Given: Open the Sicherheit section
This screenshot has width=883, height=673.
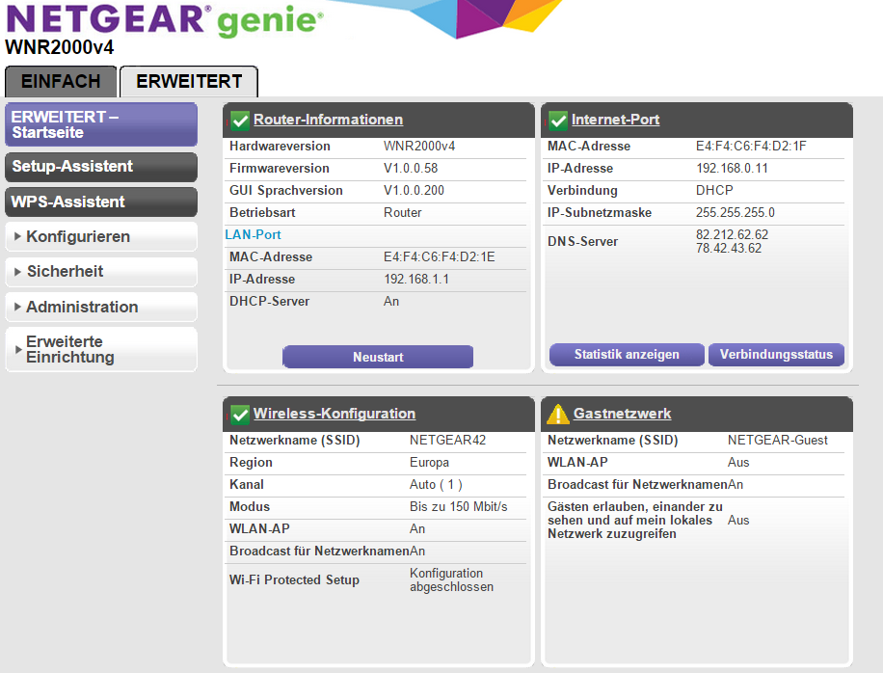Looking at the screenshot, I should point(101,272).
